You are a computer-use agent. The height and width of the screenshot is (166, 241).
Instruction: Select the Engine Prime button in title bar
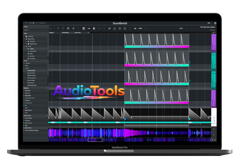coord(42,23)
